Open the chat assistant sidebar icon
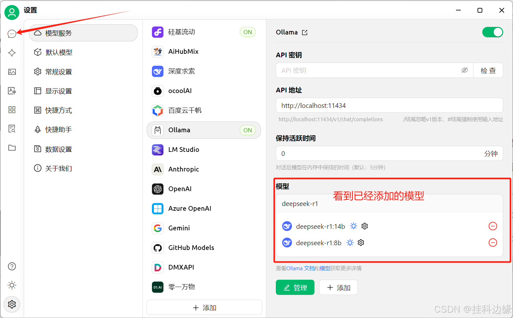Viewport: 513px width, 318px height. coord(12,34)
